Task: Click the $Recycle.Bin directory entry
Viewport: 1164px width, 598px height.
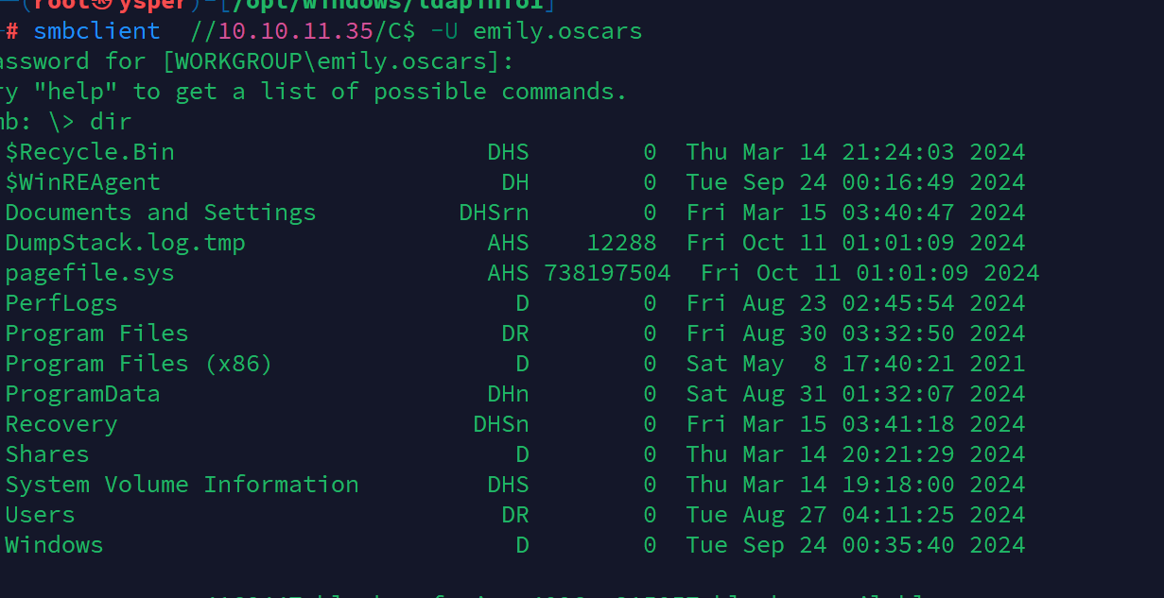Action: point(90,152)
